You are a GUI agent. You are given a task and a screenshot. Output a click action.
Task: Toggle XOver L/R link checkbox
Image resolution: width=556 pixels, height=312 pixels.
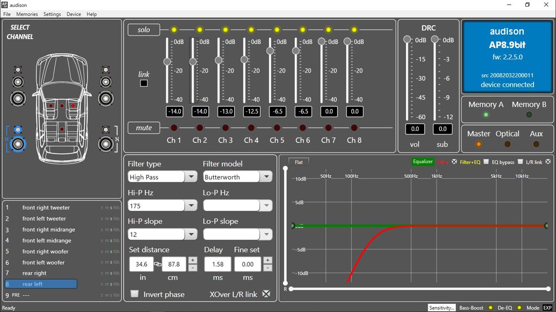coord(266,294)
